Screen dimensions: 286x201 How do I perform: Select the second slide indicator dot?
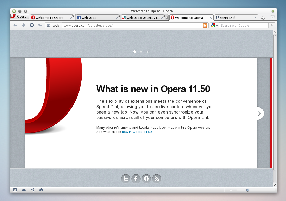[141, 52]
